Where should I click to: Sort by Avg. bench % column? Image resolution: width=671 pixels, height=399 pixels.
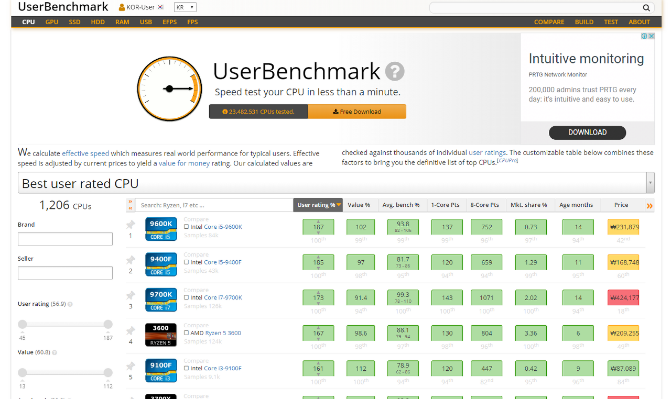click(401, 205)
